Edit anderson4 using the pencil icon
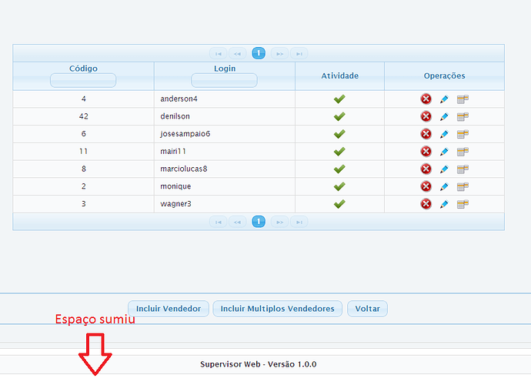531x385 pixels. (444, 99)
